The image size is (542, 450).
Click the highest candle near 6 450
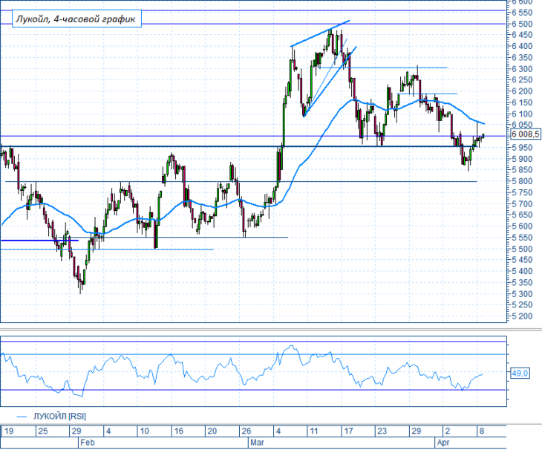pos(330,36)
